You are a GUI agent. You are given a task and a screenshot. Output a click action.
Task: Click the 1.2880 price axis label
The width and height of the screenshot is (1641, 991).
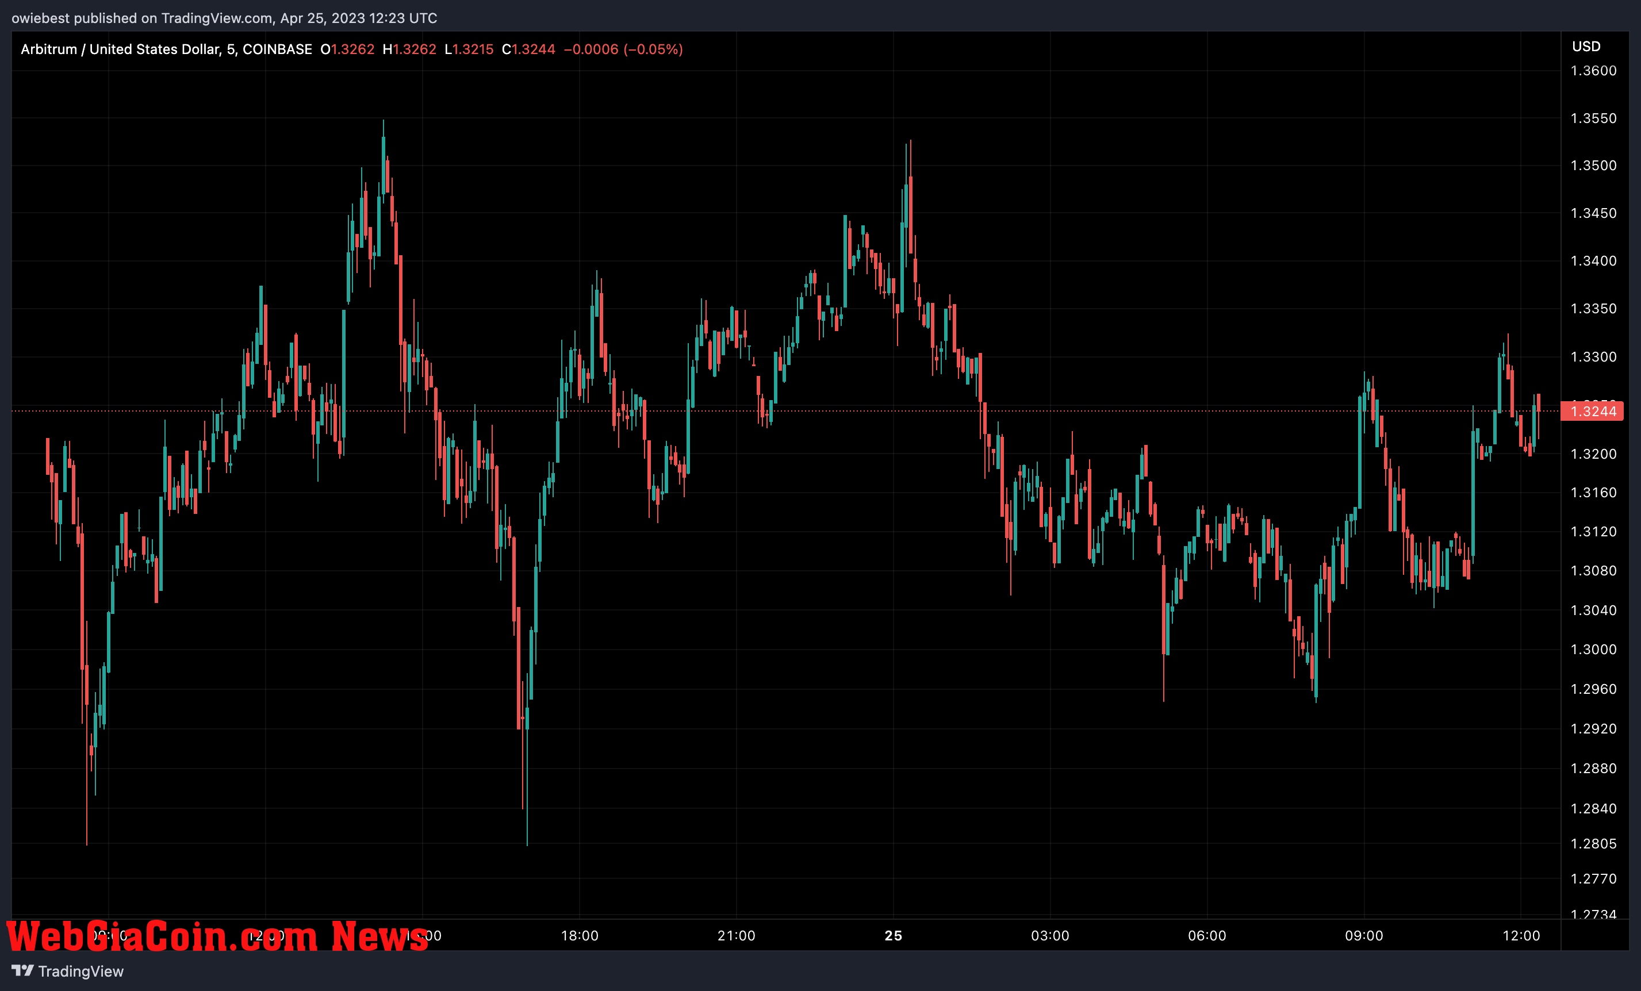point(1594,769)
